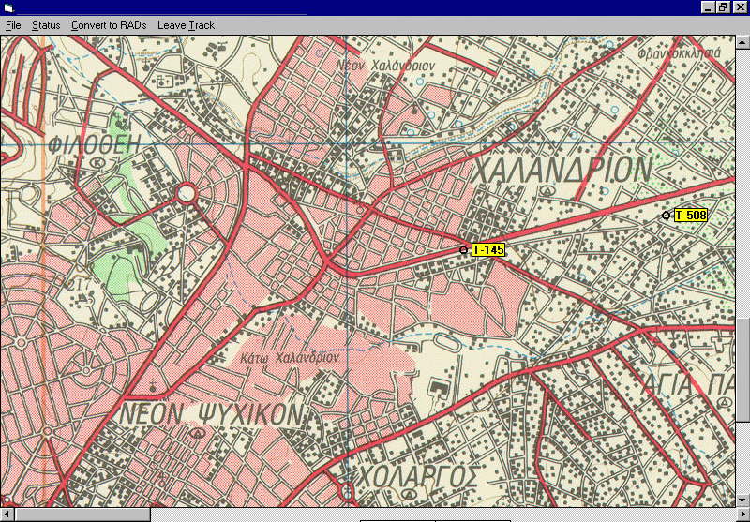
Task: Minimize the map window
Action: 710,7
